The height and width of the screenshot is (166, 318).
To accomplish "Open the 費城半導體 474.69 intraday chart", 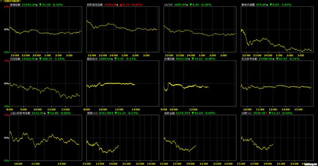I will [277, 30].
